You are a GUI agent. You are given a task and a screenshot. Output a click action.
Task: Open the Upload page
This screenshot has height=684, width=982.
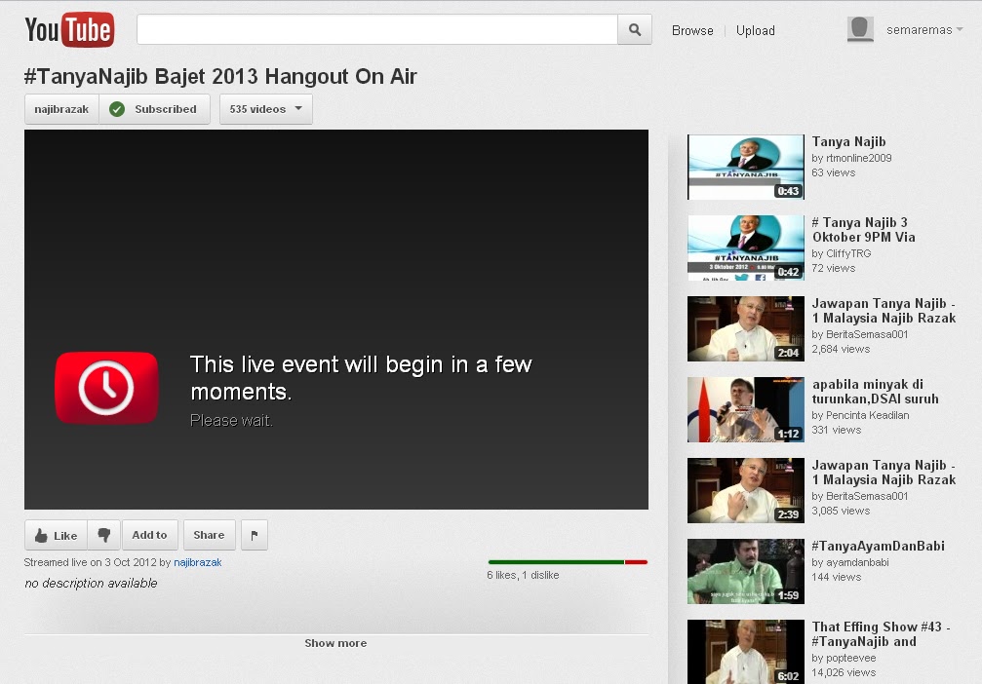point(756,30)
